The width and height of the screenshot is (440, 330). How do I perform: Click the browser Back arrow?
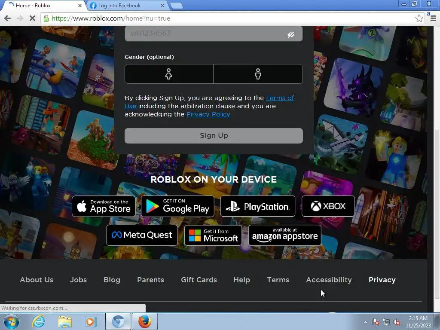pos(8,18)
